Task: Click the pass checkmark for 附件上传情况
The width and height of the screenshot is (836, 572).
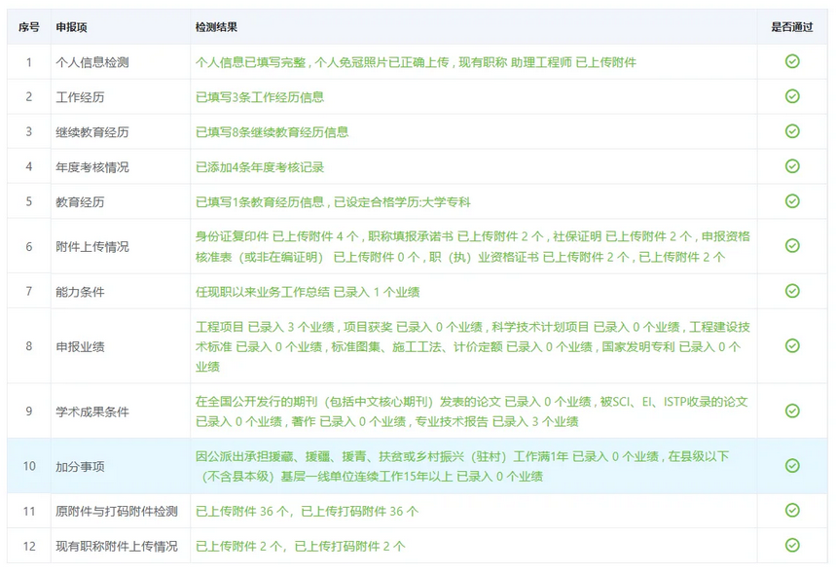Action: tap(792, 246)
